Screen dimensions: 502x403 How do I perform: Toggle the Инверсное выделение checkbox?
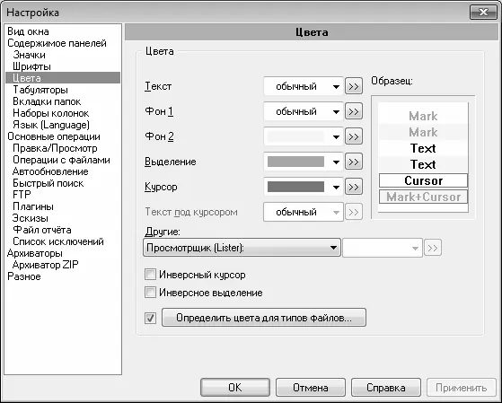[x=150, y=293]
